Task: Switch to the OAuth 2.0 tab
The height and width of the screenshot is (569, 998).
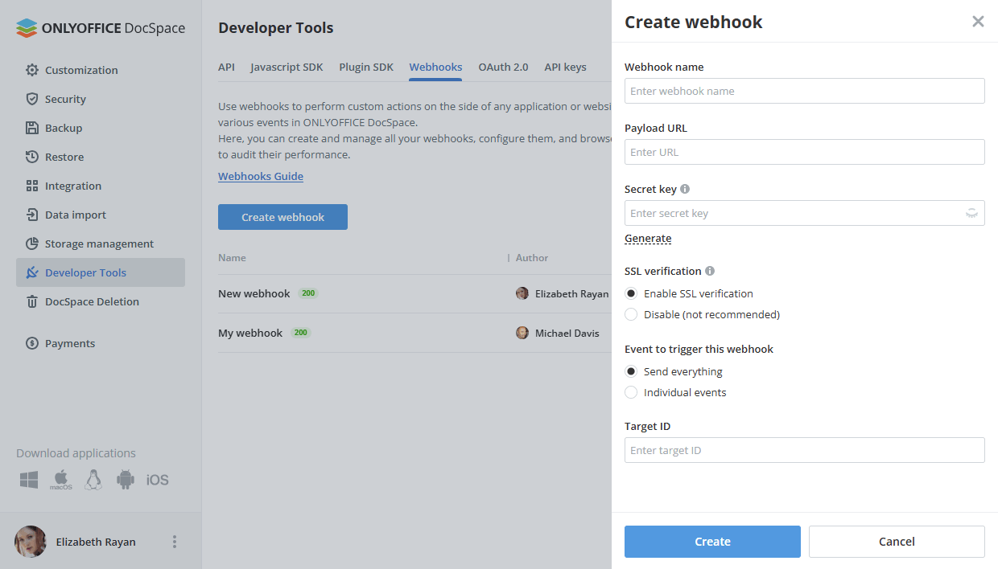Action: 503,68
